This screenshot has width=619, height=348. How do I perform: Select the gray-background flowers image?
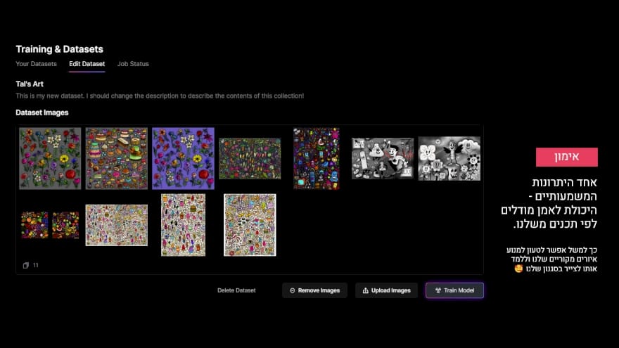point(50,158)
